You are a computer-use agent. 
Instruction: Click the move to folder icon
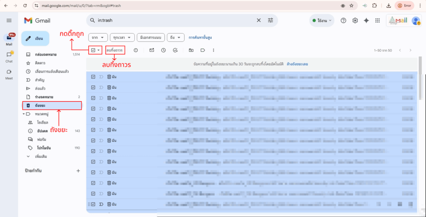191,50
